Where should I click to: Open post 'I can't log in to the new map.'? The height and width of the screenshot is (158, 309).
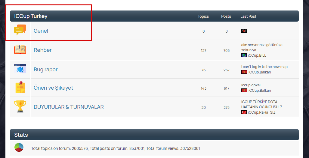pyautogui.click(x=265, y=67)
